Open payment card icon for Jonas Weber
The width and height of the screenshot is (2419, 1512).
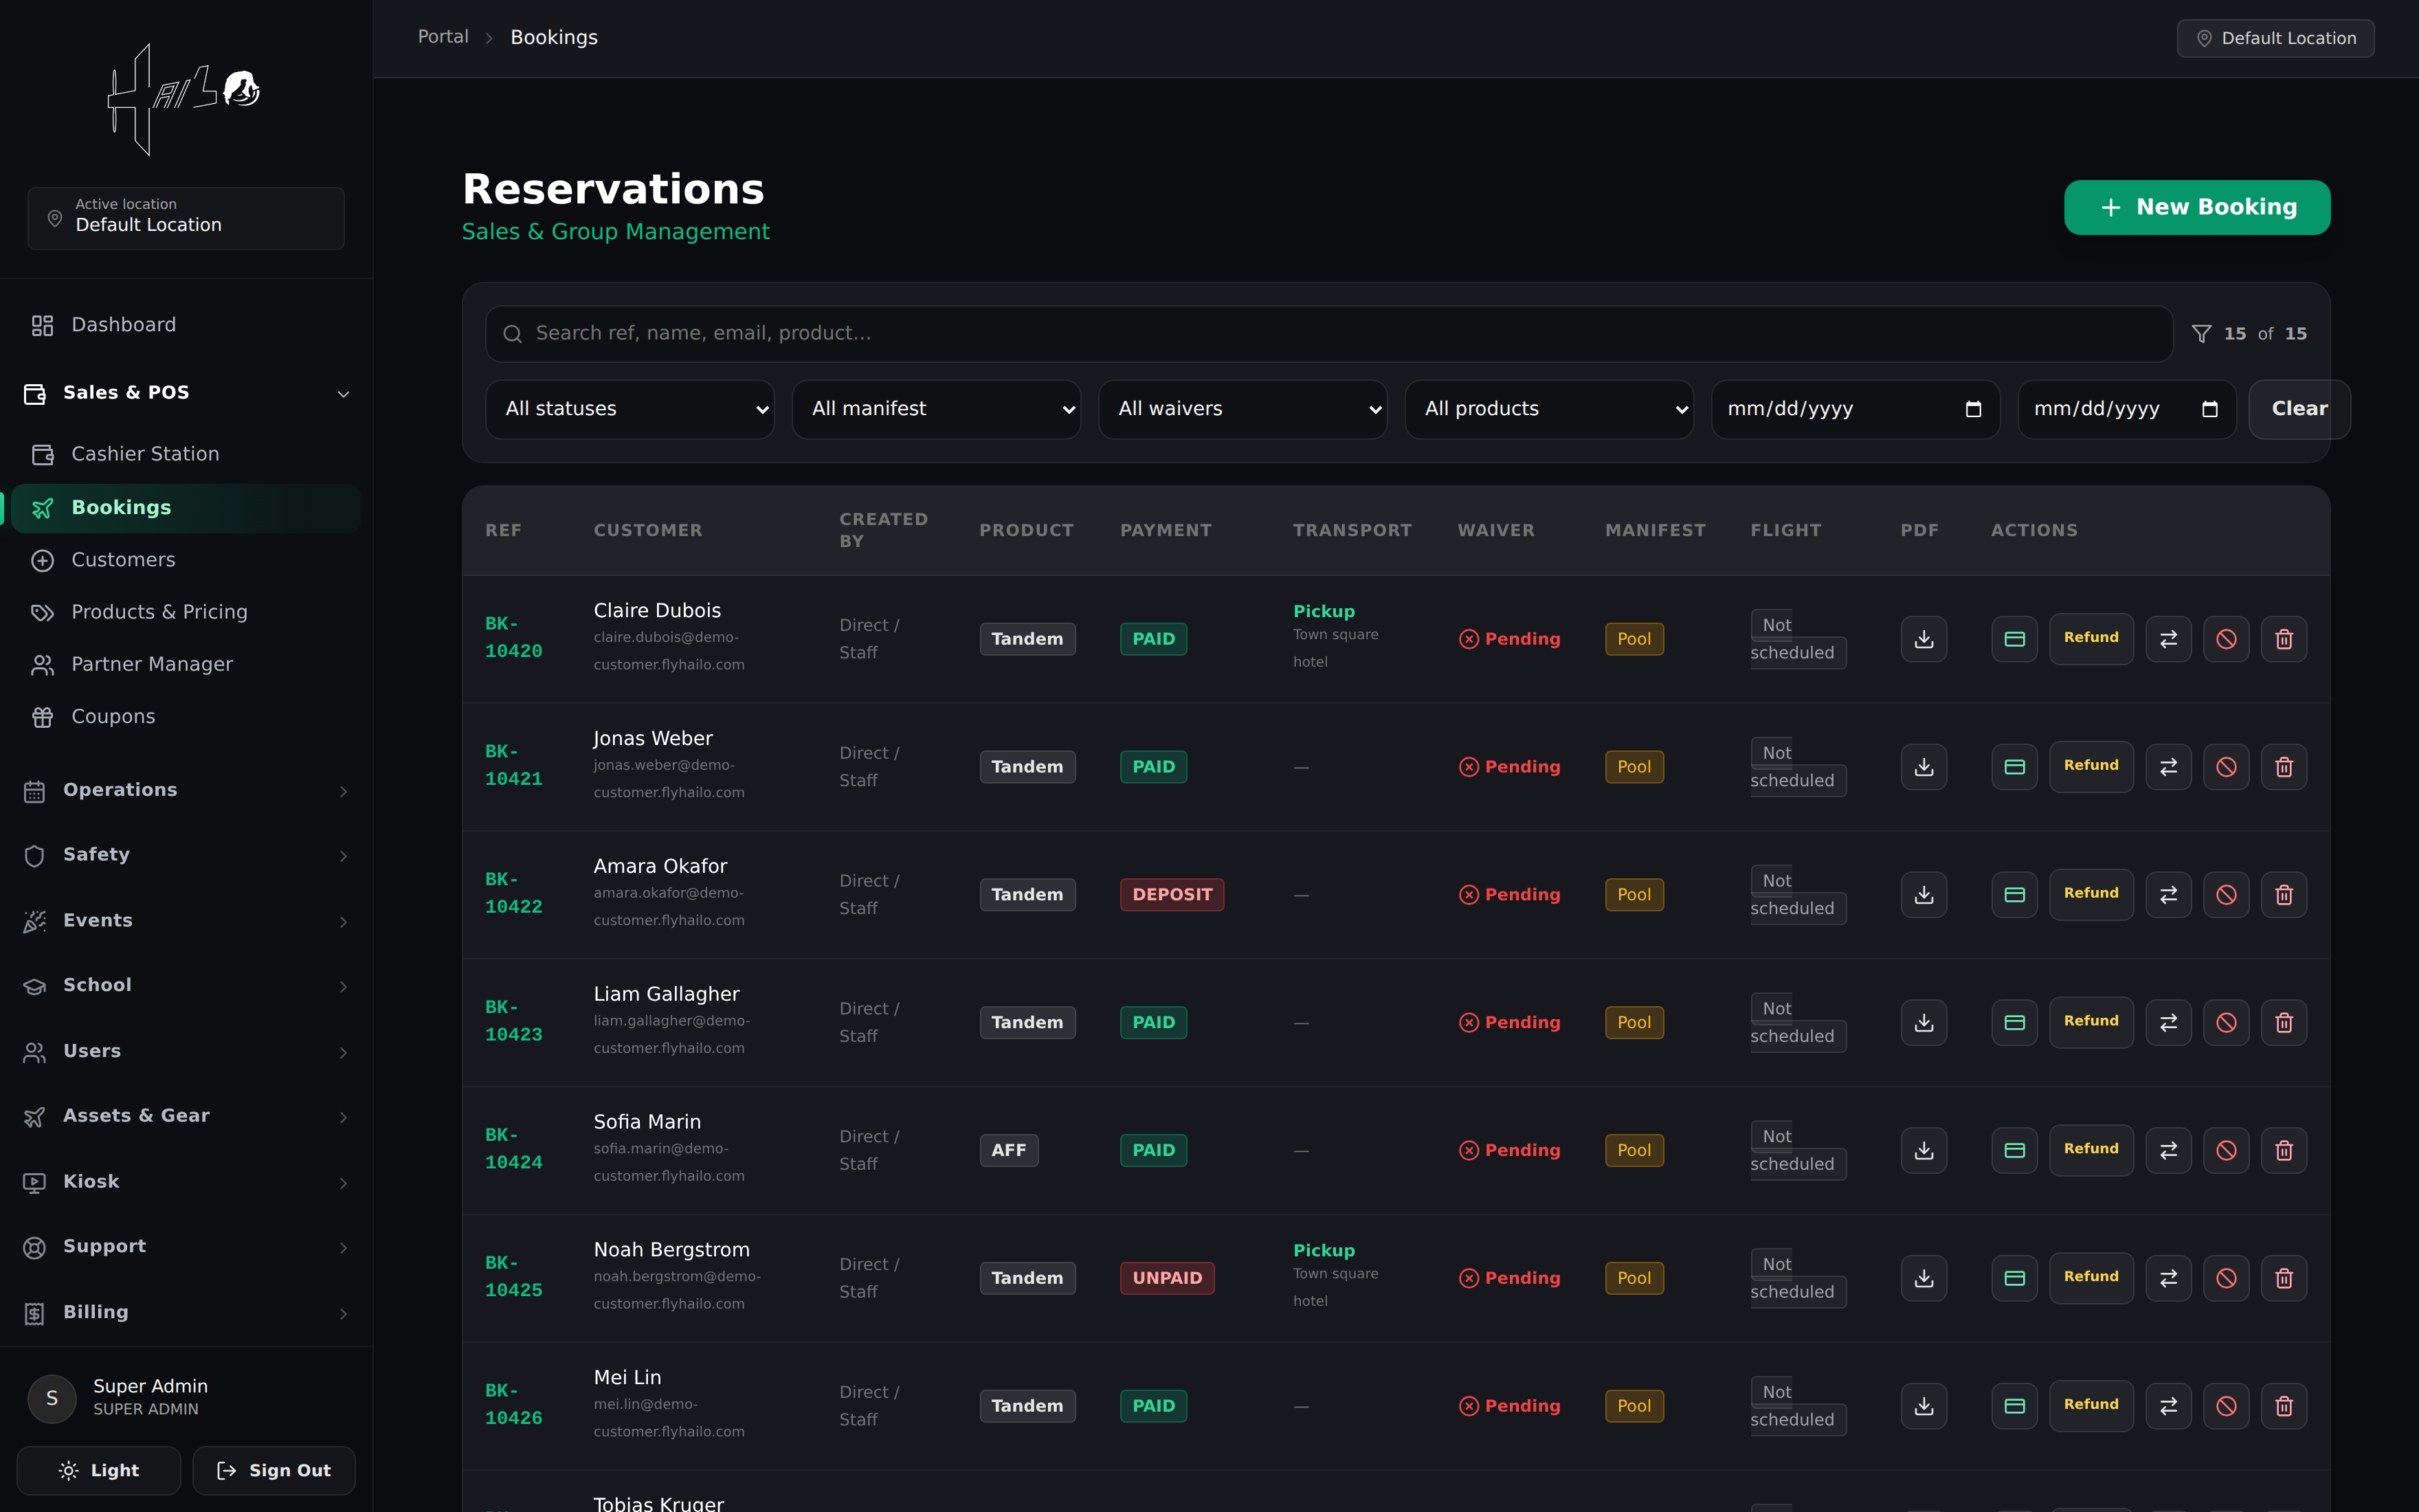coord(2014,767)
